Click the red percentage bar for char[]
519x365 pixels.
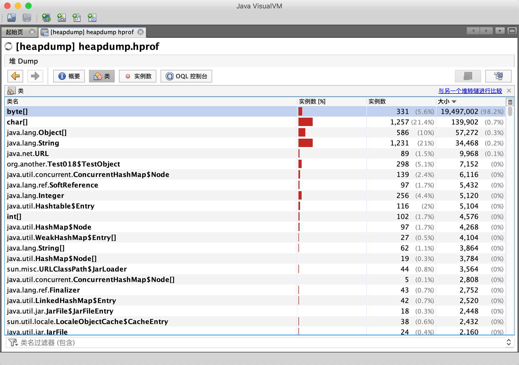pyautogui.click(x=306, y=122)
